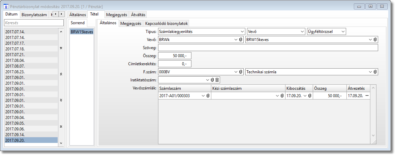Expand the F.szám 000BV dropdown
395x155 pixels.
click(236, 72)
